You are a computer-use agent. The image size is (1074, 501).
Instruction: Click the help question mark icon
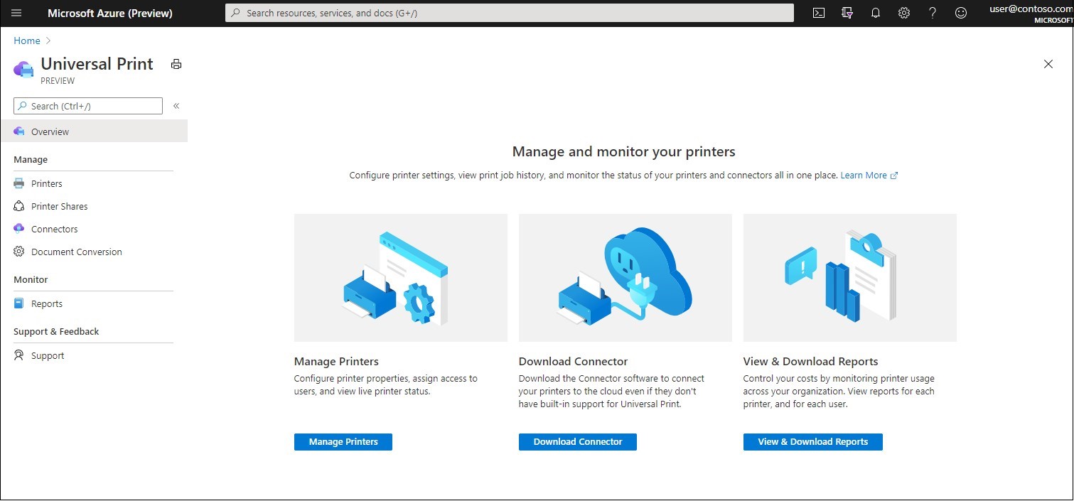coord(933,13)
